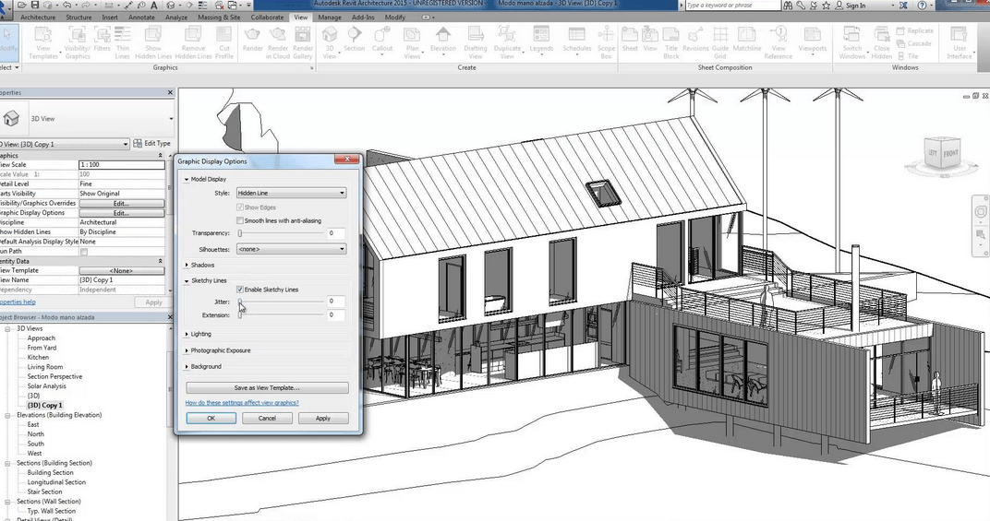Check Smooth lines with anti-aliasing
Viewport: 990px width, 521px height.
point(240,220)
